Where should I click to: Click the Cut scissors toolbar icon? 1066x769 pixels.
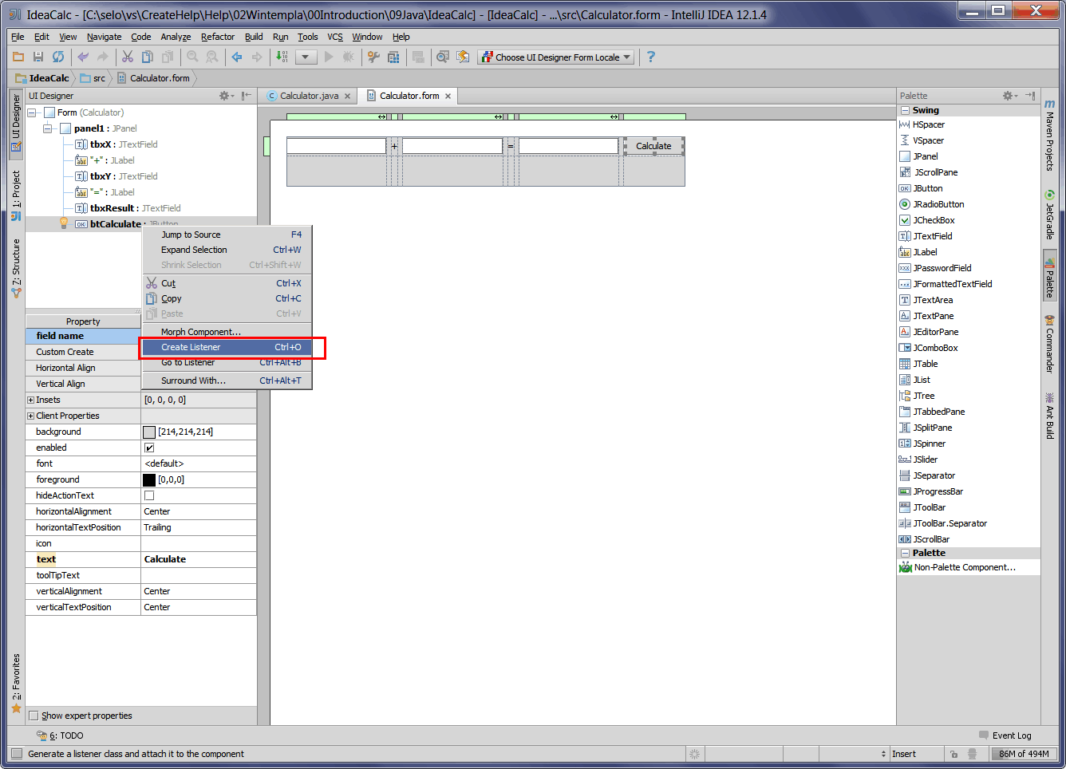pyautogui.click(x=128, y=57)
